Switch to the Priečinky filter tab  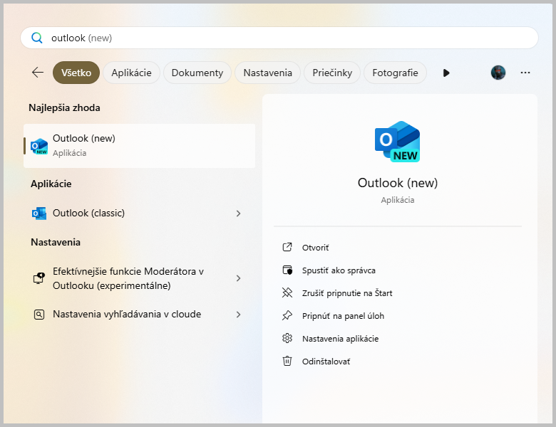[x=332, y=73]
